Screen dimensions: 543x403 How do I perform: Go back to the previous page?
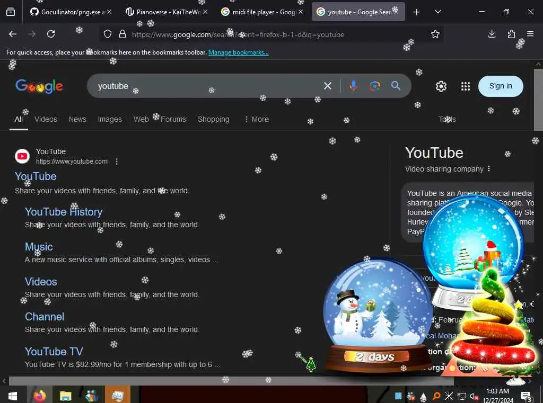(13, 34)
